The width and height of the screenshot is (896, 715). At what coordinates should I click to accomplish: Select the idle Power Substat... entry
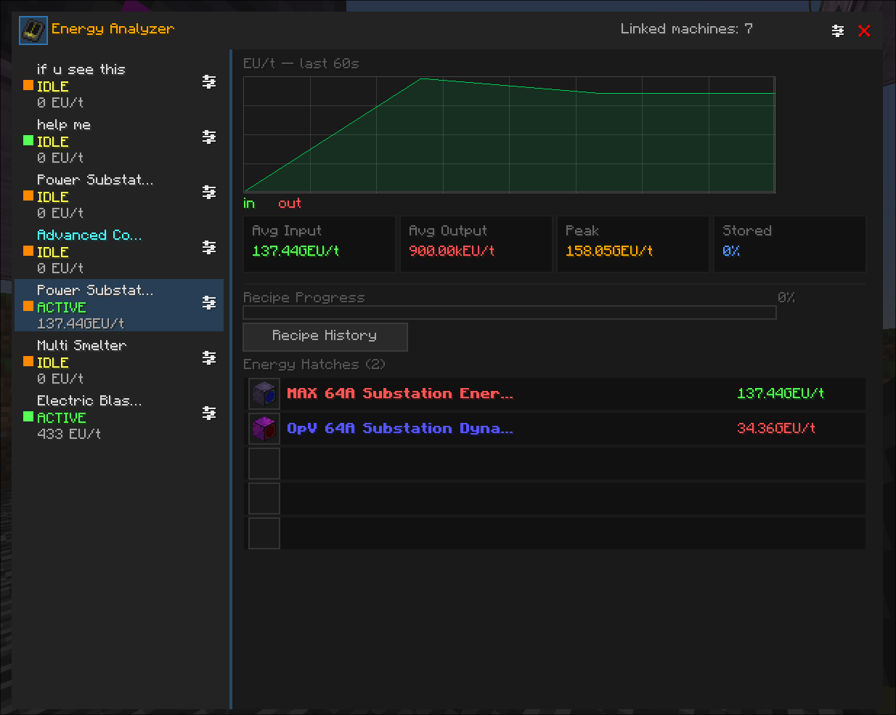pyautogui.click(x=119, y=196)
